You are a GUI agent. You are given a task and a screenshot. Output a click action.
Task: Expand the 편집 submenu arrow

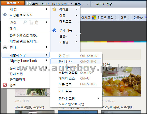point(47,22)
